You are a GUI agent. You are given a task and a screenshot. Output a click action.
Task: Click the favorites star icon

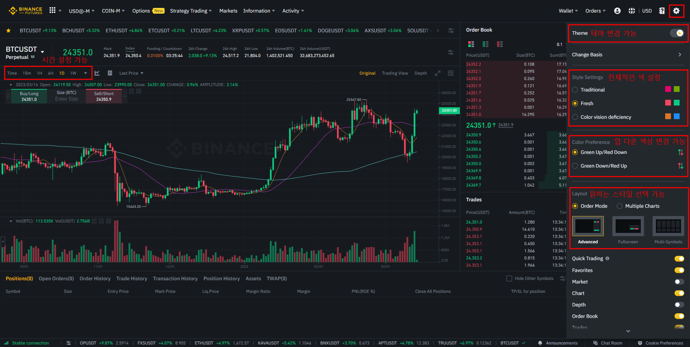click(x=8, y=31)
